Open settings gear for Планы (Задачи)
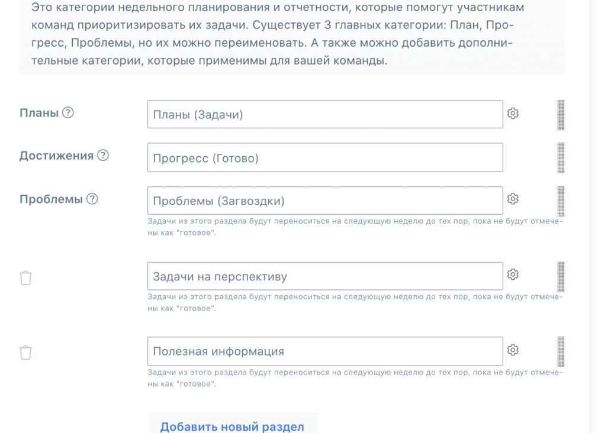The width and height of the screenshot is (598, 433). coord(513,113)
